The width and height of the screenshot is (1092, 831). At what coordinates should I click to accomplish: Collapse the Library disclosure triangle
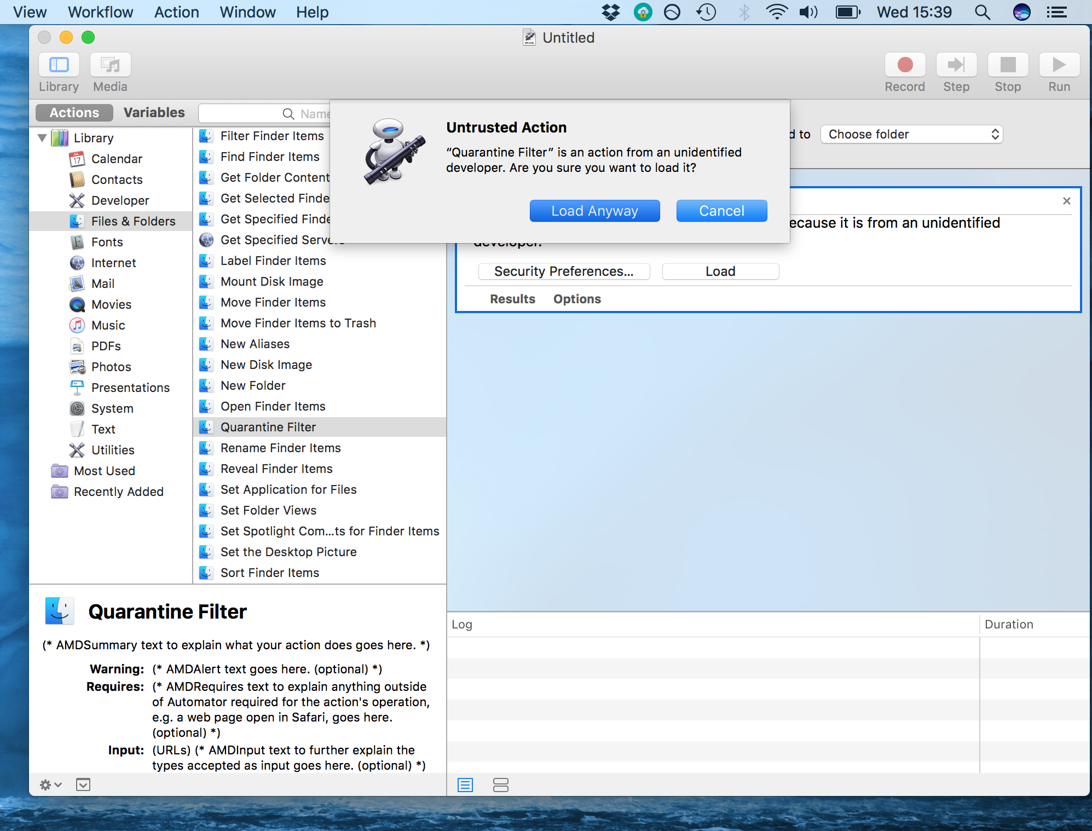tap(42, 138)
